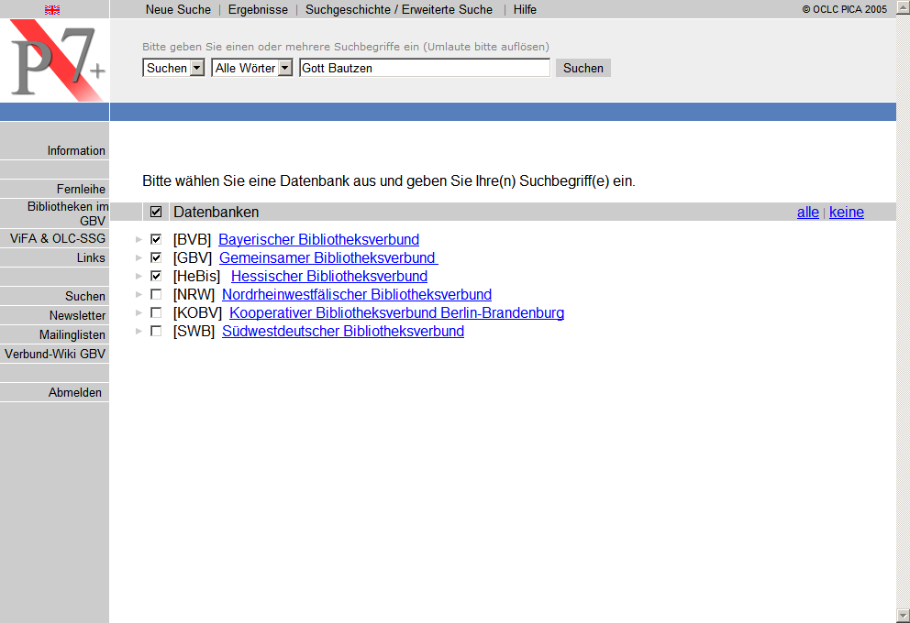
Task: Expand the SWB database triangle
Action: pyautogui.click(x=139, y=332)
